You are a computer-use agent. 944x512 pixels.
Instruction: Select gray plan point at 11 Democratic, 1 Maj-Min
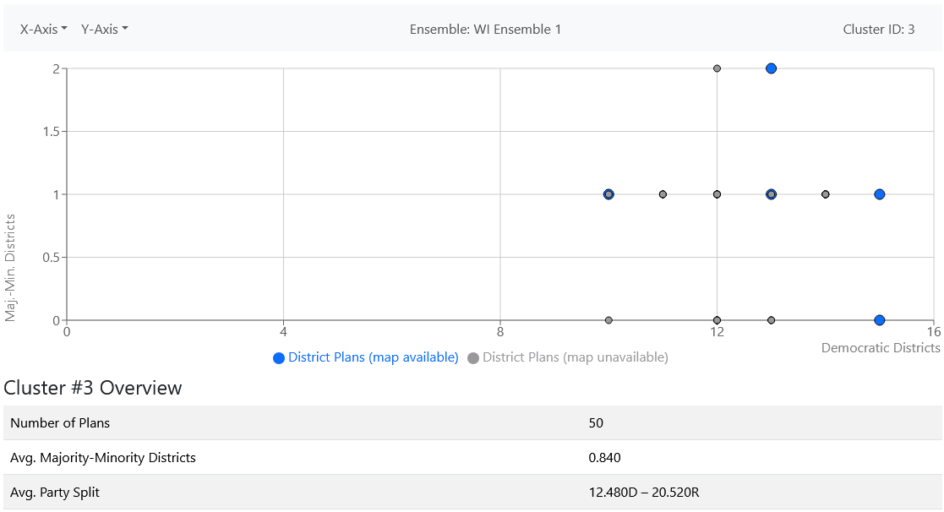(663, 194)
